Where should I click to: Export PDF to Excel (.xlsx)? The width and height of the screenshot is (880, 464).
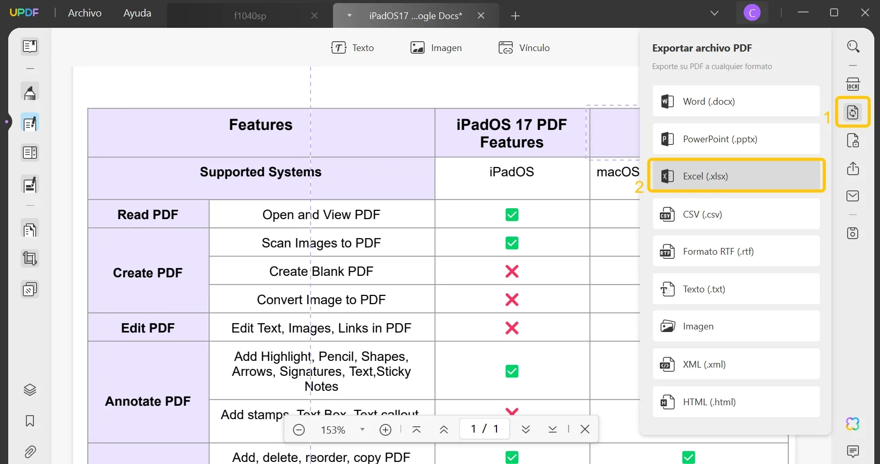coord(736,176)
